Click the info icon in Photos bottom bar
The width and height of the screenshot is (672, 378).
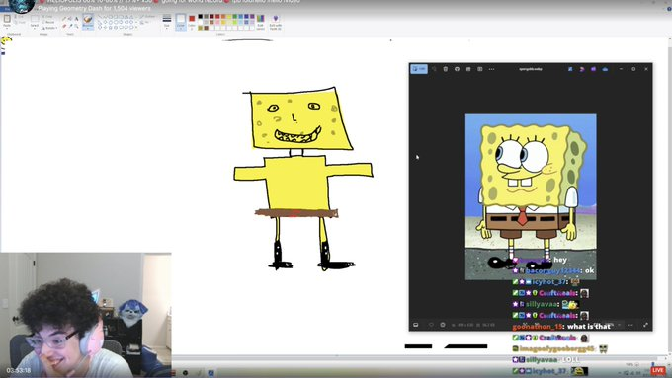443,325
